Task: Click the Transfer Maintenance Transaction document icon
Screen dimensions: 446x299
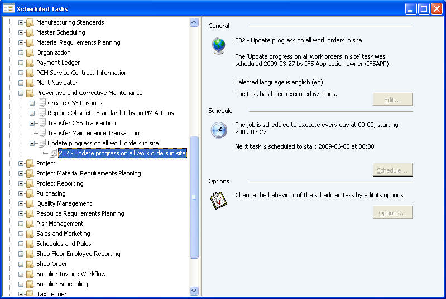Action: coord(42,133)
